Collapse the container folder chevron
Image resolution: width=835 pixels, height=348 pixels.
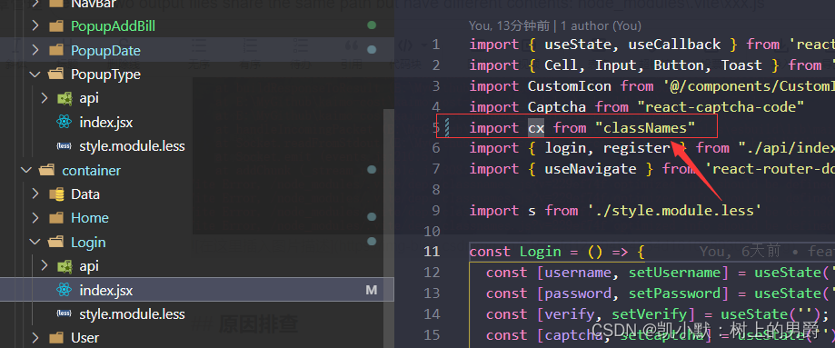tap(26, 171)
